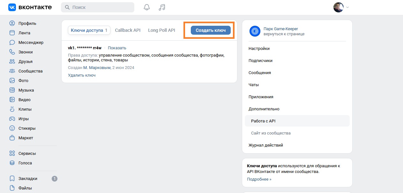
Task: Open Games (Игры) in sidebar
Action: click(23, 119)
